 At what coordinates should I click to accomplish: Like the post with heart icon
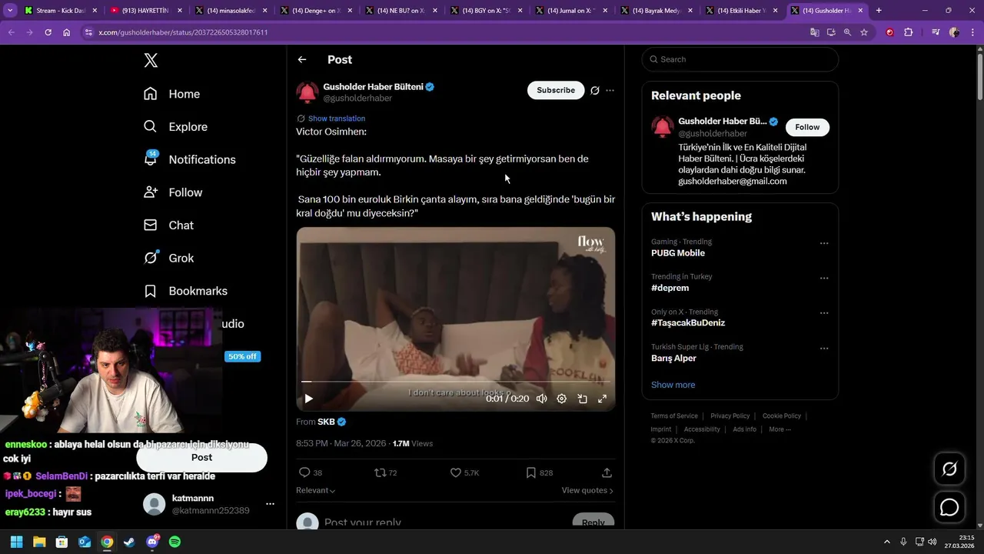coord(456,472)
